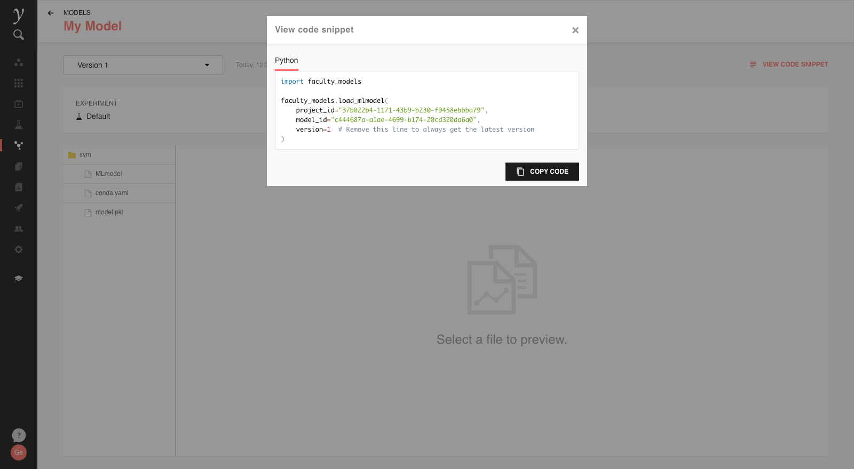Click the graduation cap icon
The width and height of the screenshot is (854, 469).
point(19,278)
